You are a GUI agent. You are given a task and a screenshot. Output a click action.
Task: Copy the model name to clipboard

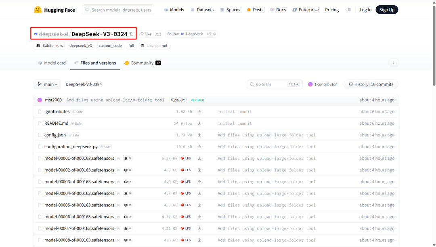(x=132, y=34)
